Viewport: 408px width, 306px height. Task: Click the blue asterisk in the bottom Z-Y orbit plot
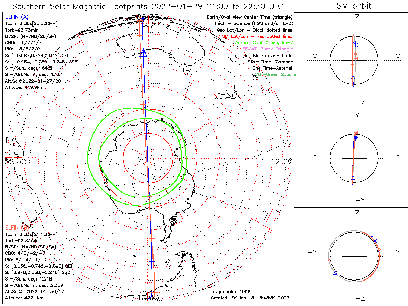click(374, 240)
